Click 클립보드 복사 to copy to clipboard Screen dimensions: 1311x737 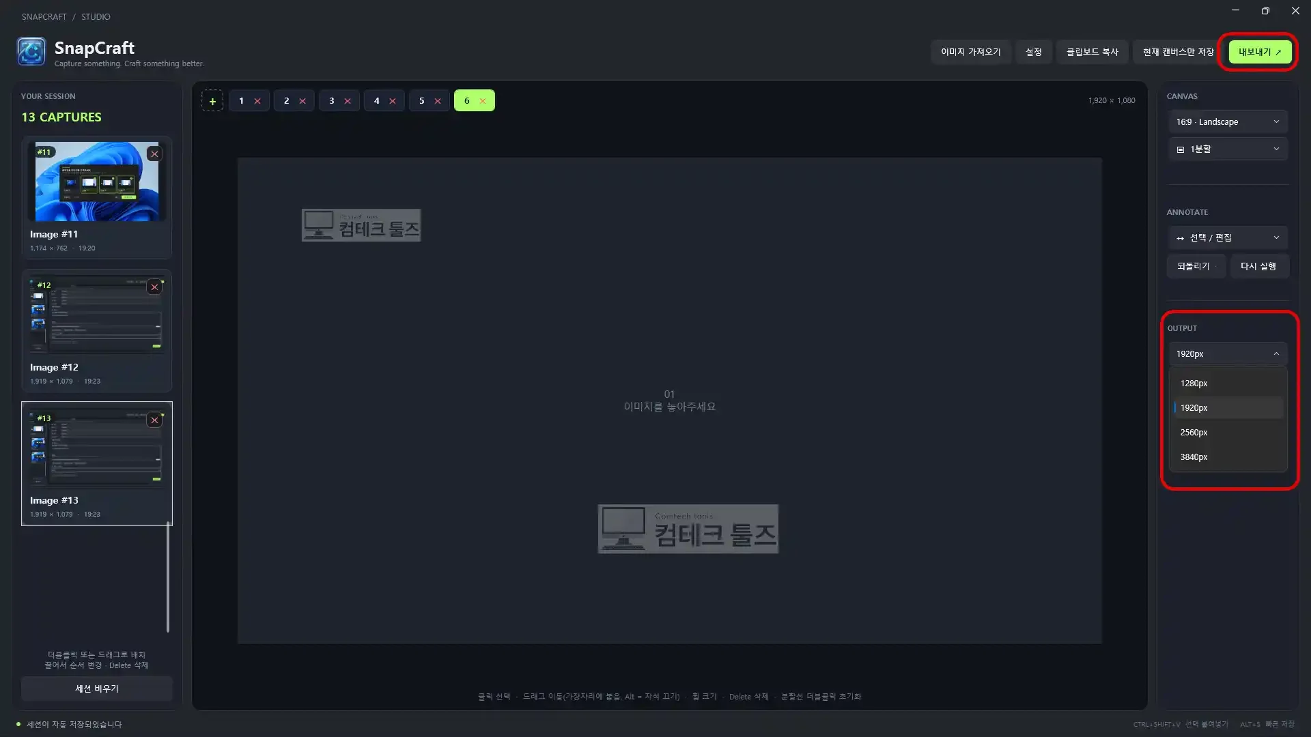(1092, 52)
